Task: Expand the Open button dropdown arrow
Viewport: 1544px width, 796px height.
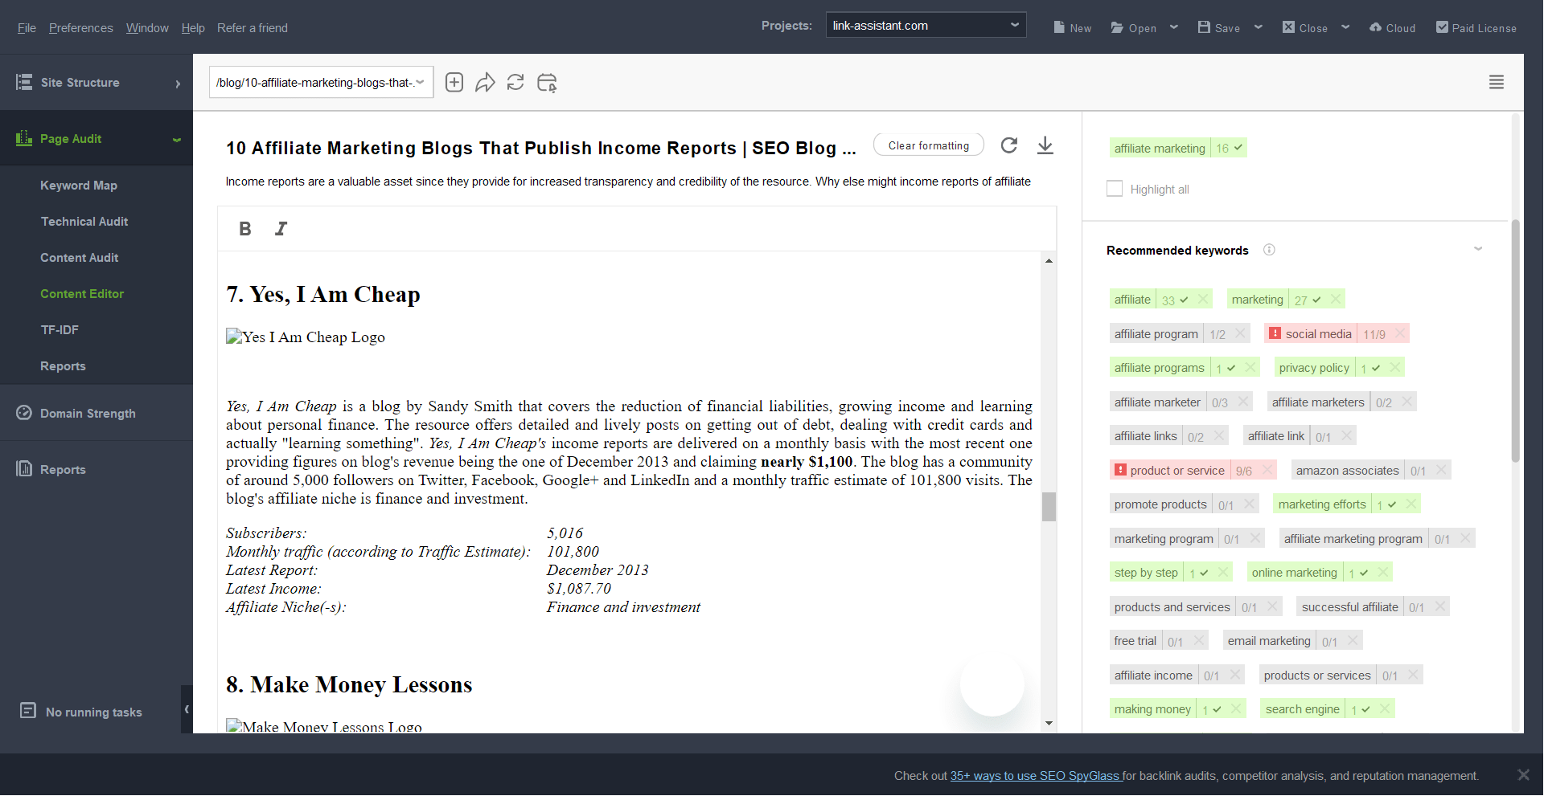Action: [x=1174, y=27]
